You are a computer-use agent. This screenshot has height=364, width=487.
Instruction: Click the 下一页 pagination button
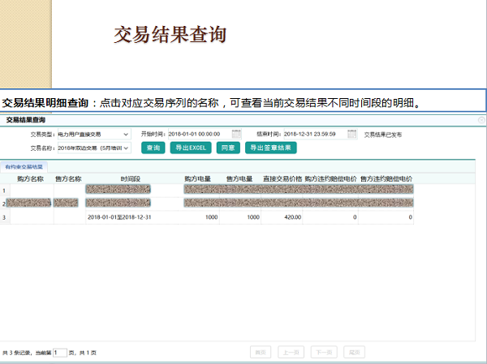pos(322,353)
